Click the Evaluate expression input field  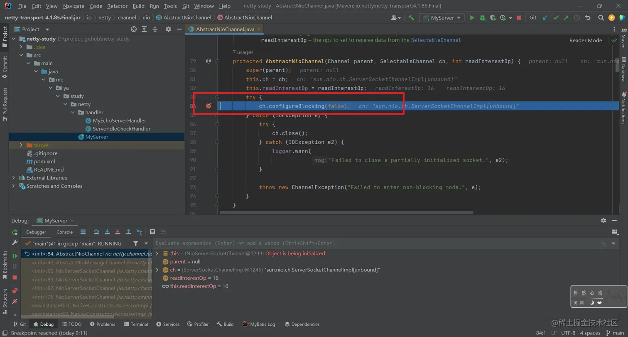pyautogui.click(x=376, y=243)
